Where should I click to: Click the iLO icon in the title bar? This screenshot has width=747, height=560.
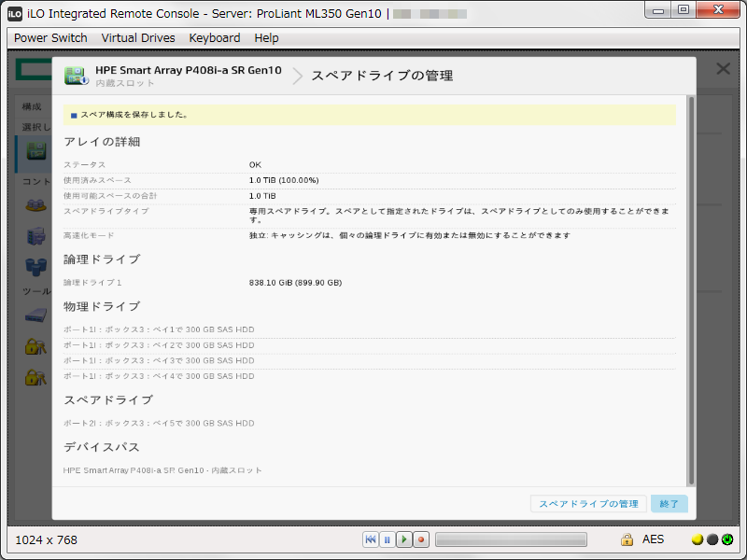13,10
